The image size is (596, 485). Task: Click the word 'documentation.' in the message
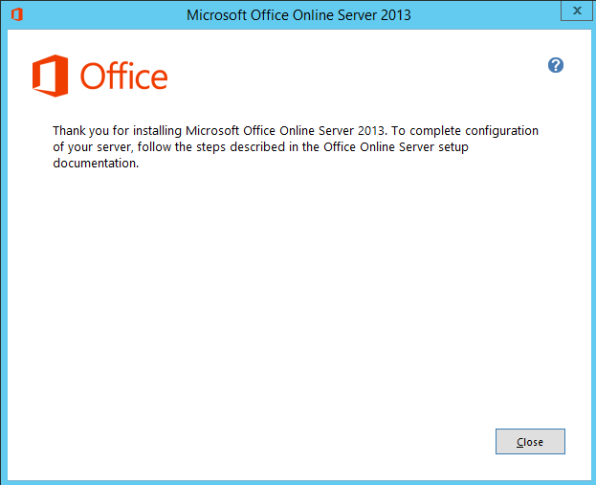(x=97, y=163)
